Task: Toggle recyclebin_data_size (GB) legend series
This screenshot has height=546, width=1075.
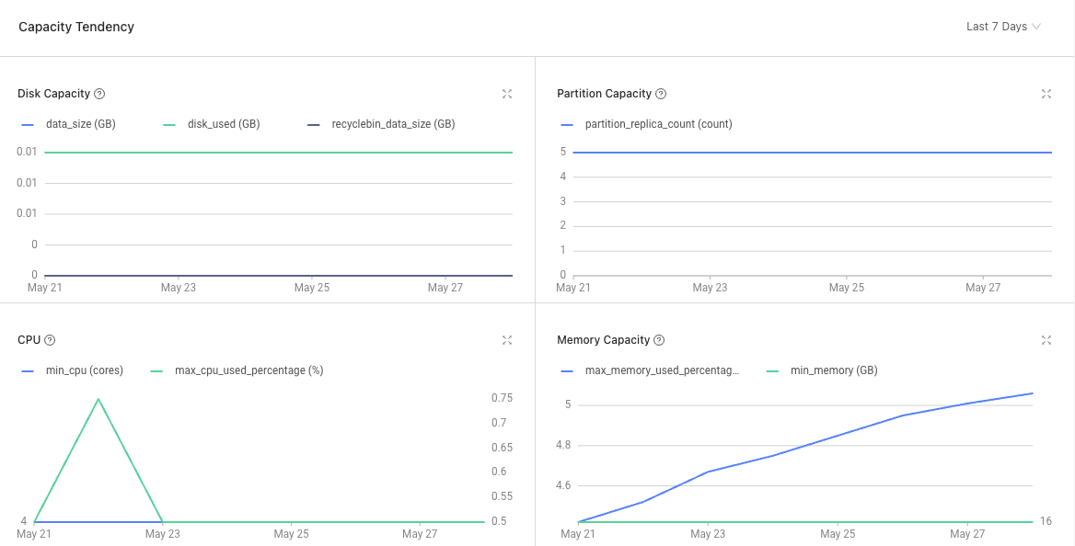Action: (380, 125)
